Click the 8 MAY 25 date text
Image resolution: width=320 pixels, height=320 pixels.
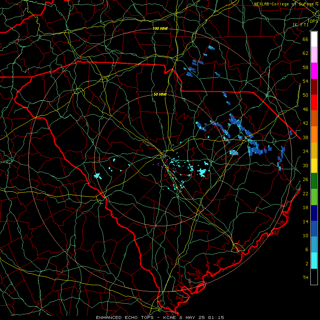(x=192, y=318)
